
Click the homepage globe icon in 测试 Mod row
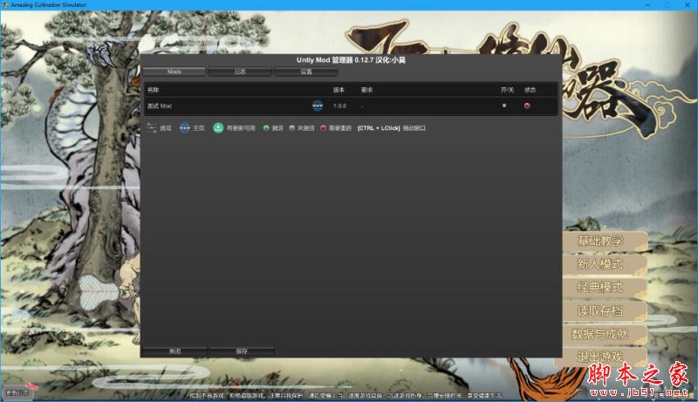[x=318, y=106]
